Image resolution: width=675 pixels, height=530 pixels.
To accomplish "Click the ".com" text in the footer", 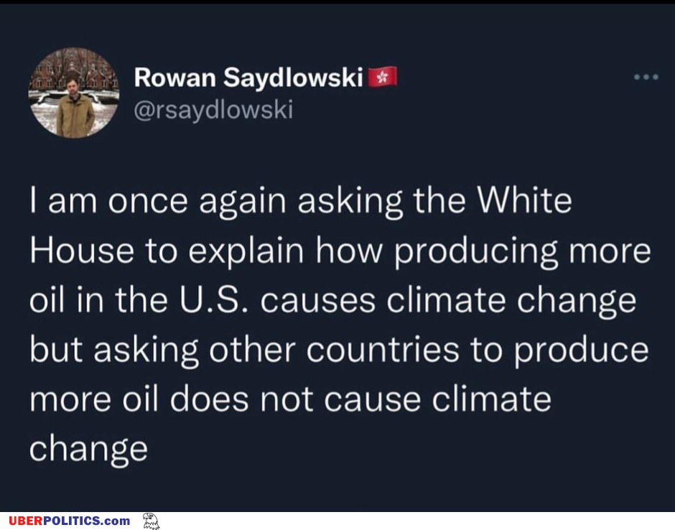I will [116, 521].
